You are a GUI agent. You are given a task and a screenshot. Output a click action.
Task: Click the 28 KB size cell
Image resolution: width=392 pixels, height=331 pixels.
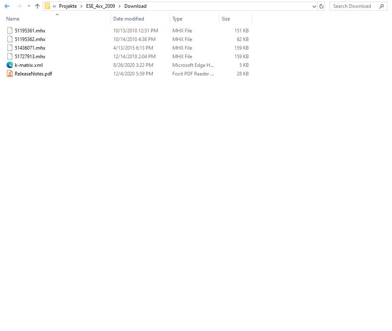(243, 74)
